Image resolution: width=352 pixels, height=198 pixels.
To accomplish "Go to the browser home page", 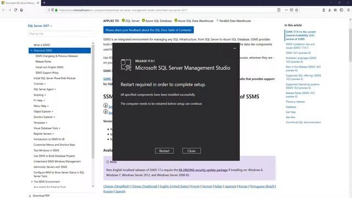I will (21, 10).
